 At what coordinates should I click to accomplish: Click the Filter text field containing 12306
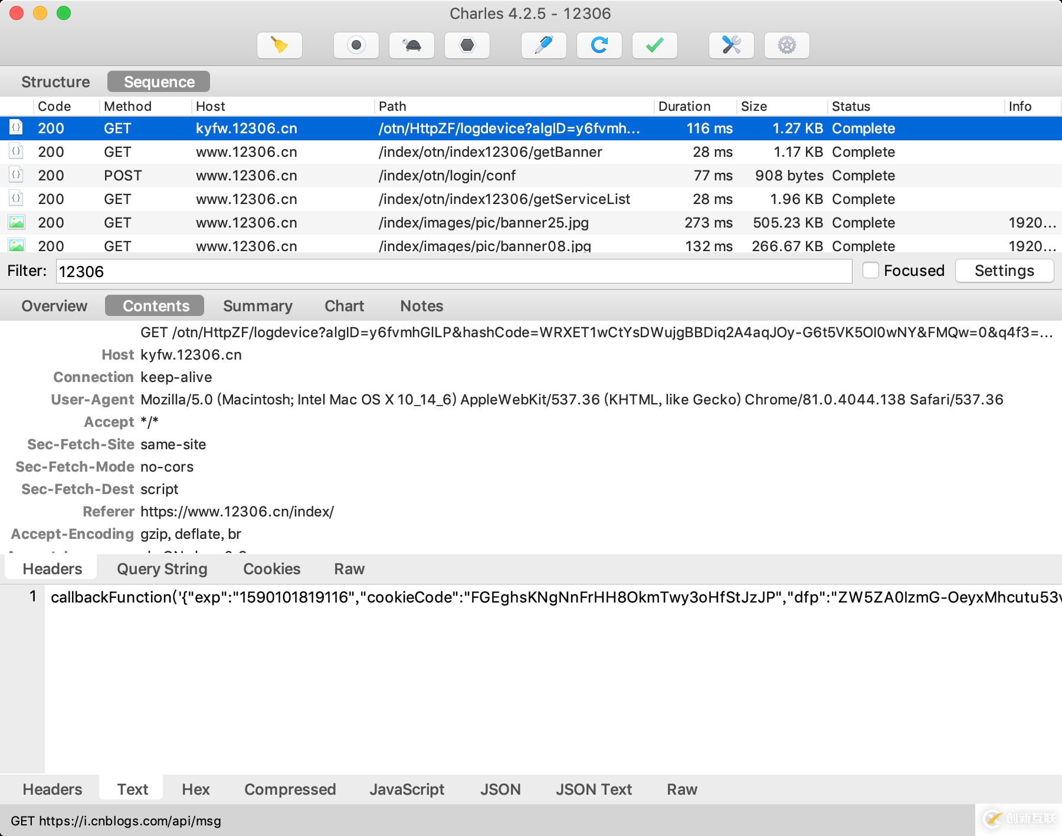[x=453, y=271]
